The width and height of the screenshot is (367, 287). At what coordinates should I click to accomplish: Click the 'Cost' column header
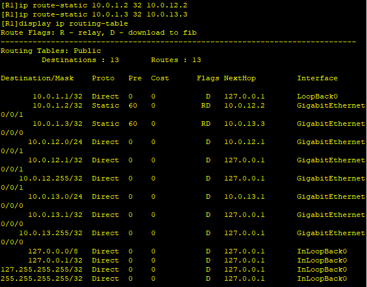point(160,79)
